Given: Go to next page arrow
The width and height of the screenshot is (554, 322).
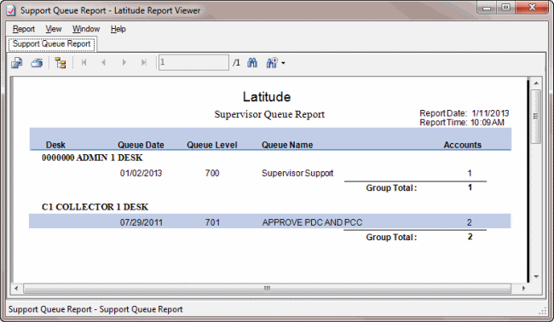Looking at the screenshot, I should pos(124,62).
